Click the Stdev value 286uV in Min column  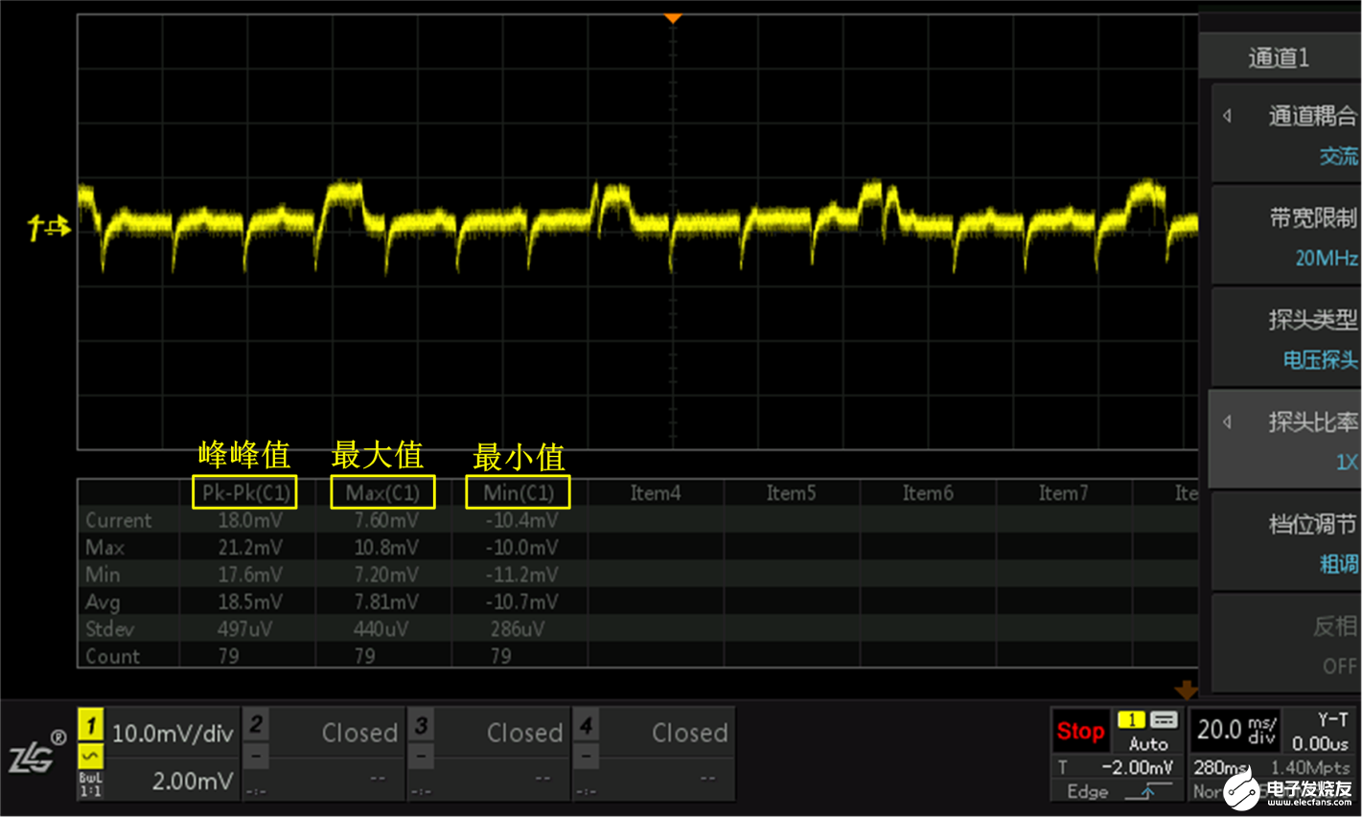click(x=517, y=629)
